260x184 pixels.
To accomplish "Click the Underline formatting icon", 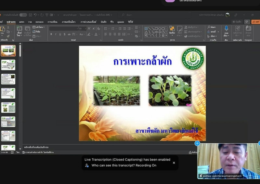I will click(x=60, y=34).
